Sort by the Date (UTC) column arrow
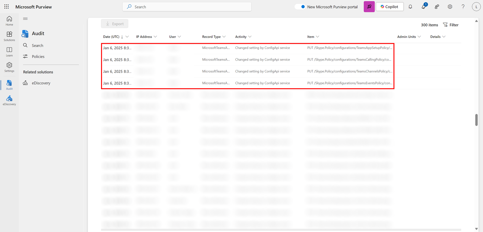This screenshot has height=232, width=483. pyautogui.click(x=122, y=37)
